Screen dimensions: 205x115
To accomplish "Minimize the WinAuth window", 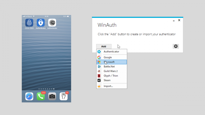I will click(174, 21).
